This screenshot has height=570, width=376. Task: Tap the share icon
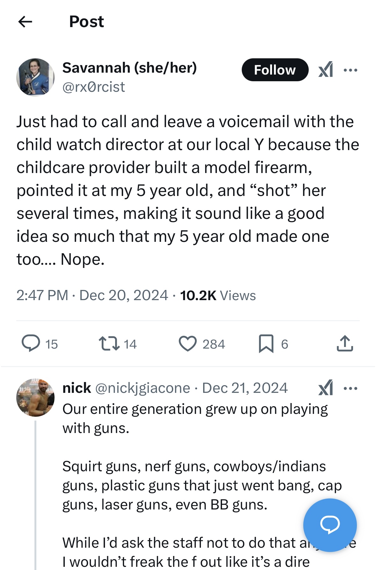pos(345,343)
